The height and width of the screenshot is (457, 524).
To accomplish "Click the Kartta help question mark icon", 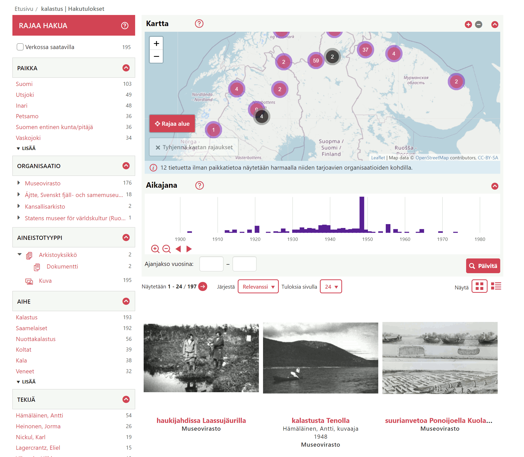I will [x=199, y=24].
